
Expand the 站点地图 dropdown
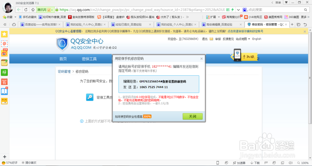[243, 39]
